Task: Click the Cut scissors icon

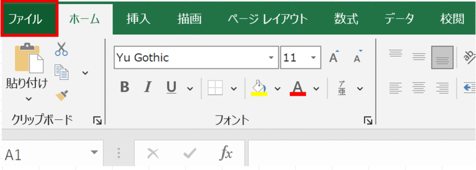Action: click(x=61, y=50)
